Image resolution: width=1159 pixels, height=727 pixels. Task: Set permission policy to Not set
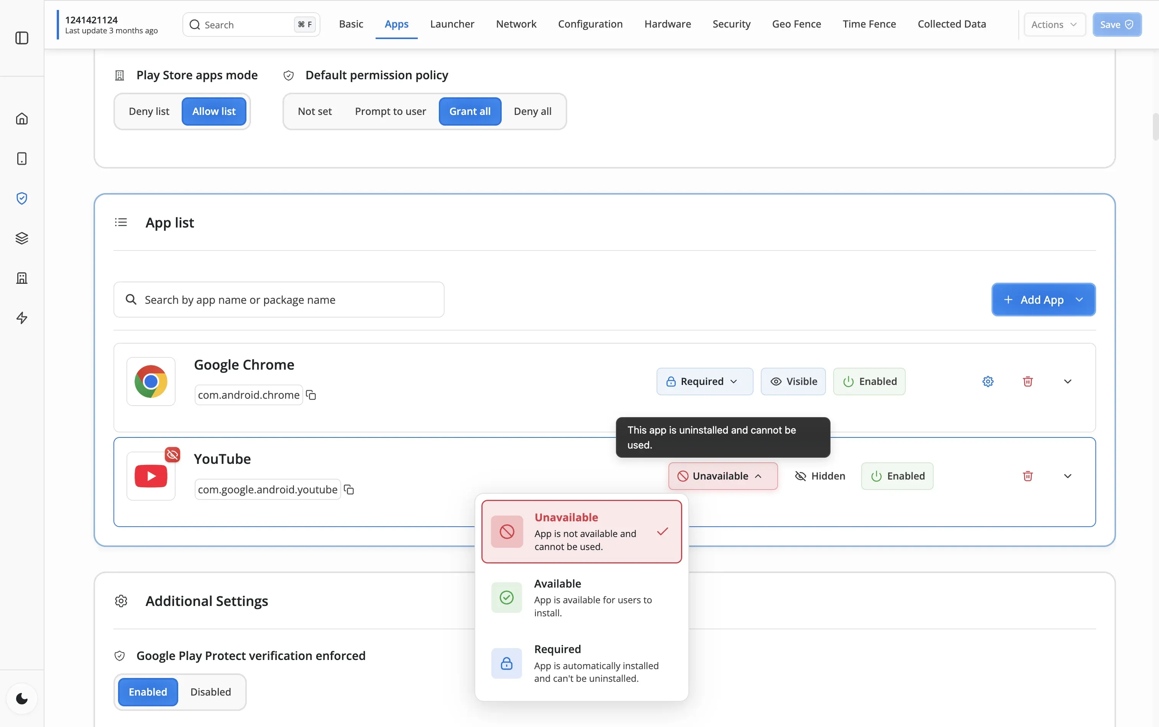click(x=315, y=111)
